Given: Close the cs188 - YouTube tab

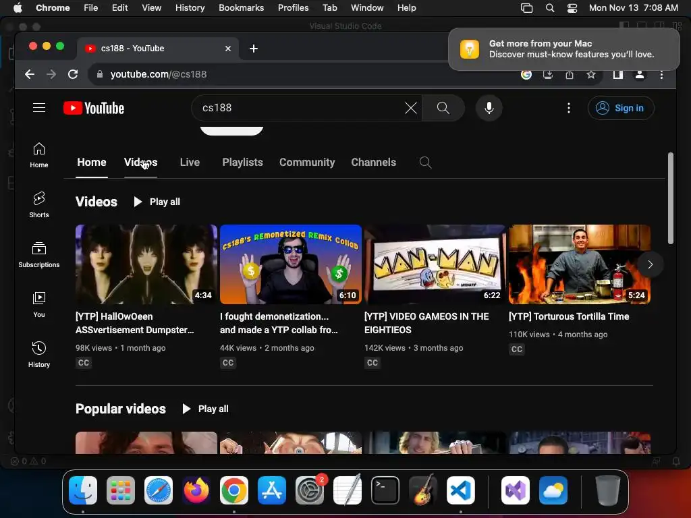Looking at the screenshot, I should pyautogui.click(x=228, y=49).
